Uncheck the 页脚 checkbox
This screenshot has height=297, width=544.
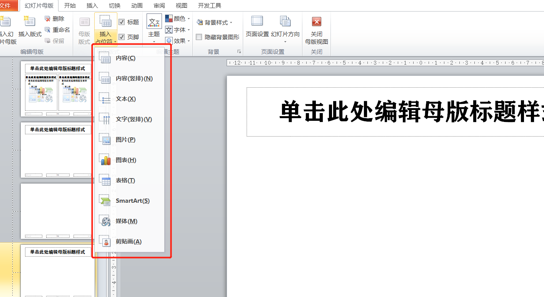pyautogui.click(x=122, y=37)
